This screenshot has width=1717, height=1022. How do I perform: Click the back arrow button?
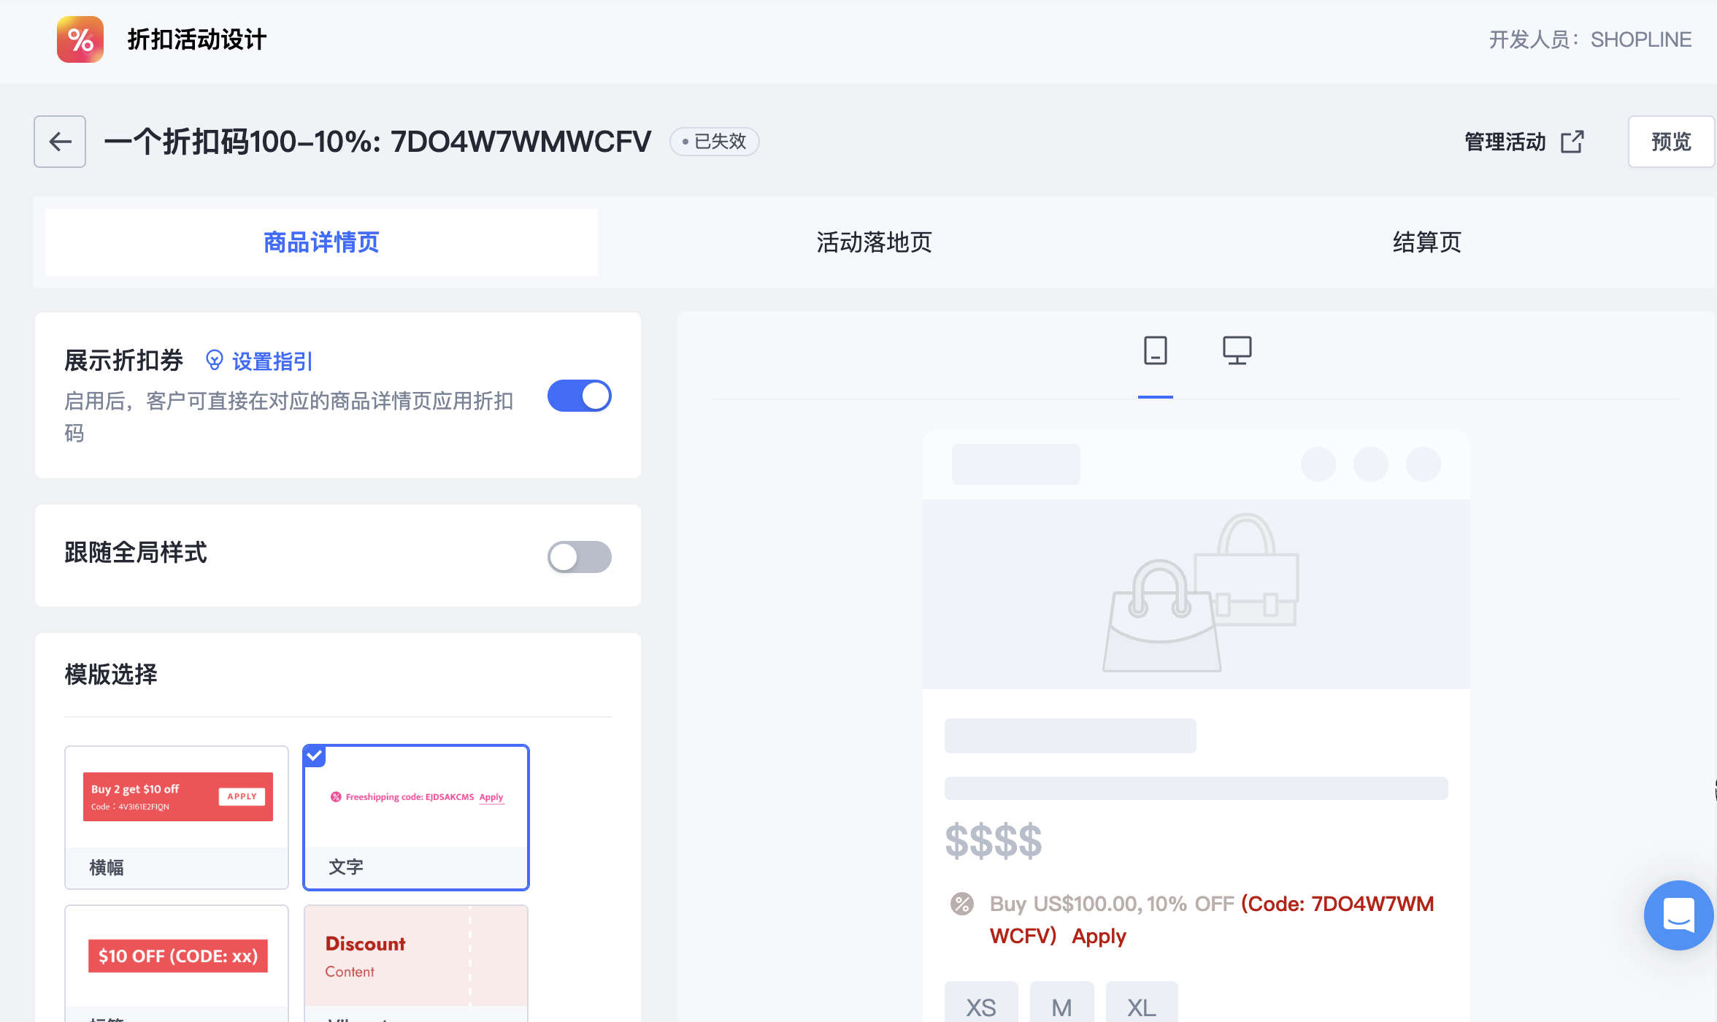[60, 142]
